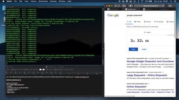The image size is (179, 100).
Task: Click the AirPlay display icon
Action: click(x=135, y=1)
